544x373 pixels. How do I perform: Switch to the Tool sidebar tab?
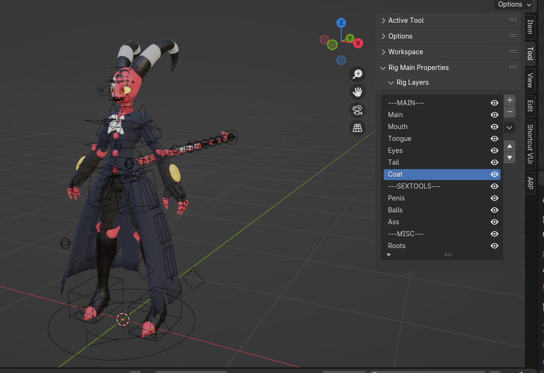coord(530,53)
